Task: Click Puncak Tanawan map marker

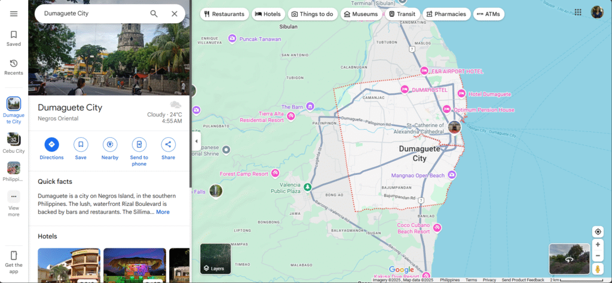Action: click(x=232, y=39)
